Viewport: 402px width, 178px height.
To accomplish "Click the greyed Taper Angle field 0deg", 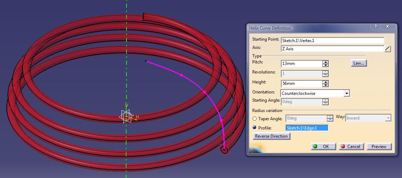I will click(306, 118).
